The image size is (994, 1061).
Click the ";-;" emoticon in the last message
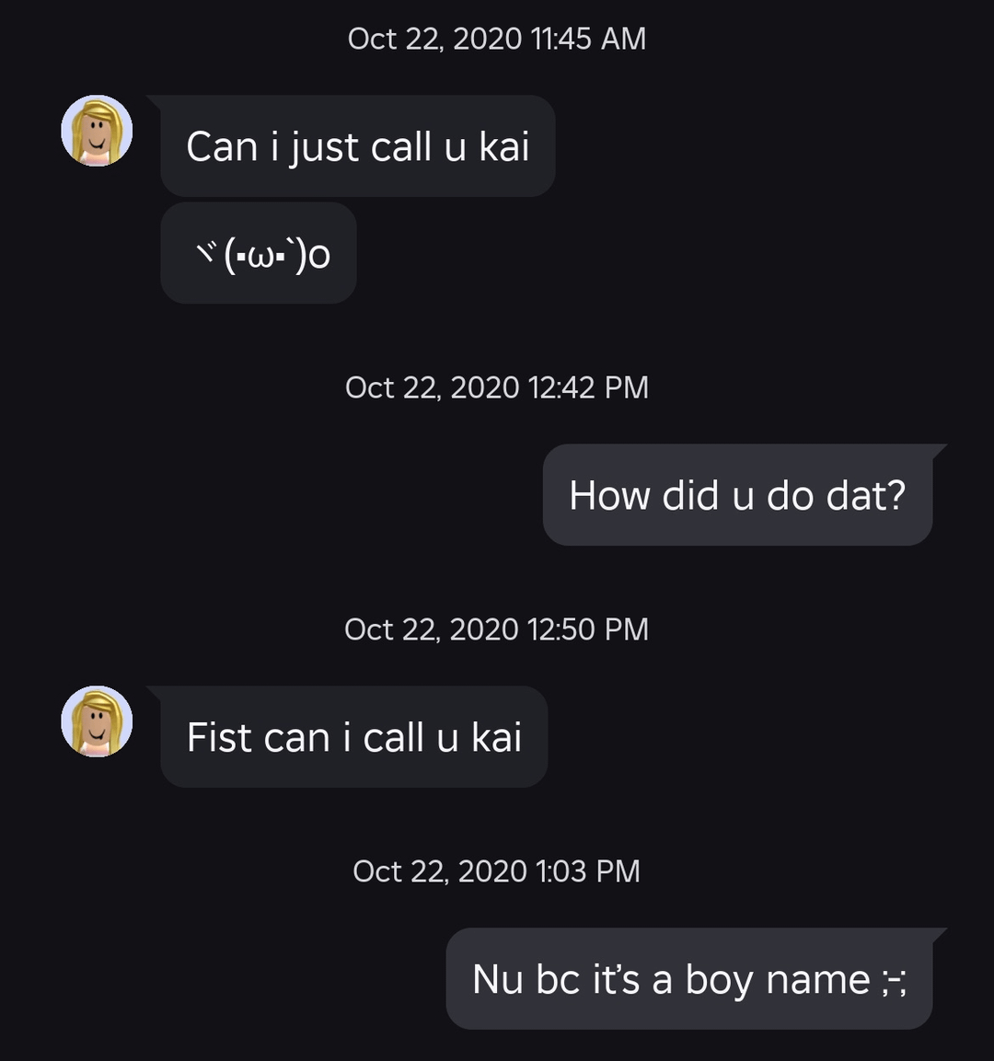tap(894, 981)
